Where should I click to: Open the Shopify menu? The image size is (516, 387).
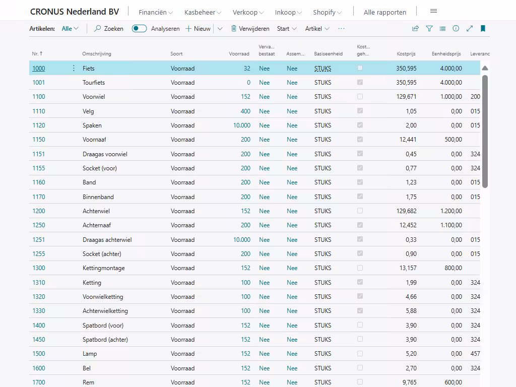[x=327, y=12]
